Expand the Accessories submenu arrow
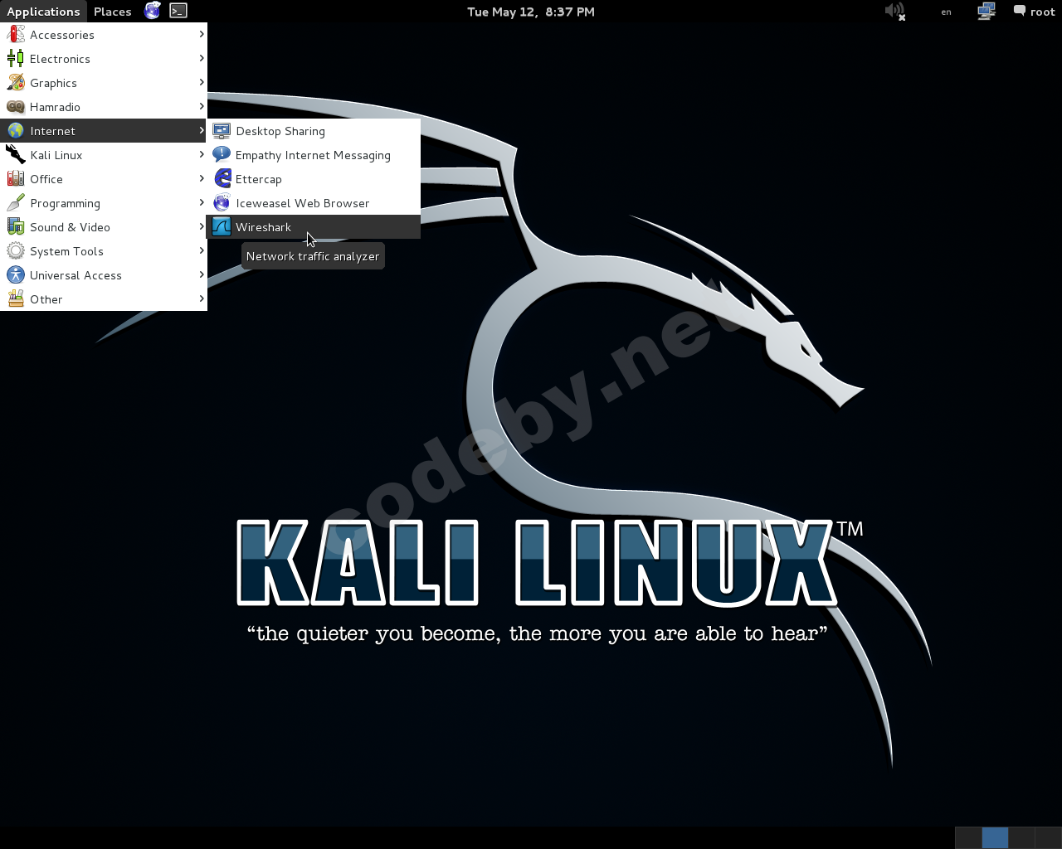 tap(201, 35)
